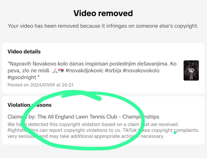Tap the Serbian flag emoji in the caption

(x=61, y=71)
